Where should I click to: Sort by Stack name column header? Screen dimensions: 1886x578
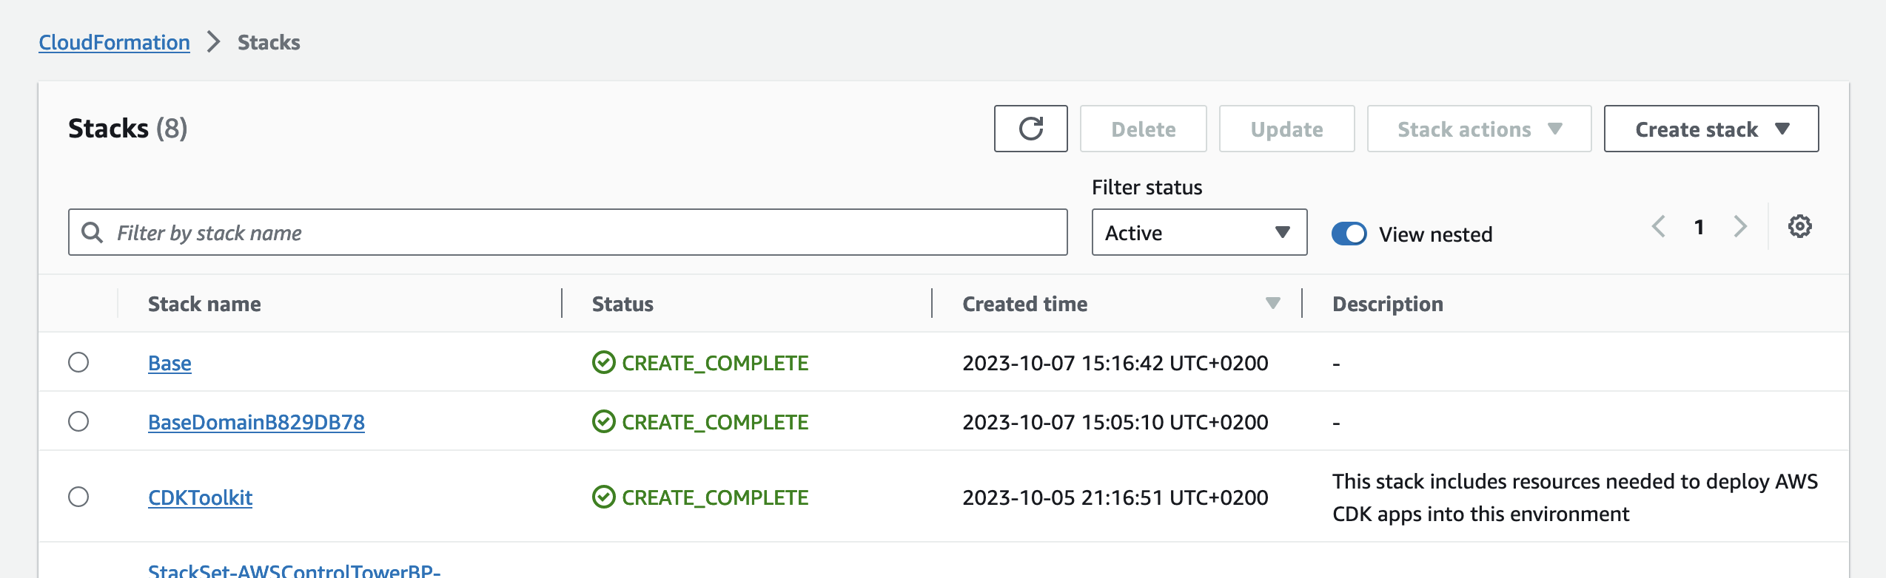pyautogui.click(x=204, y=304)
